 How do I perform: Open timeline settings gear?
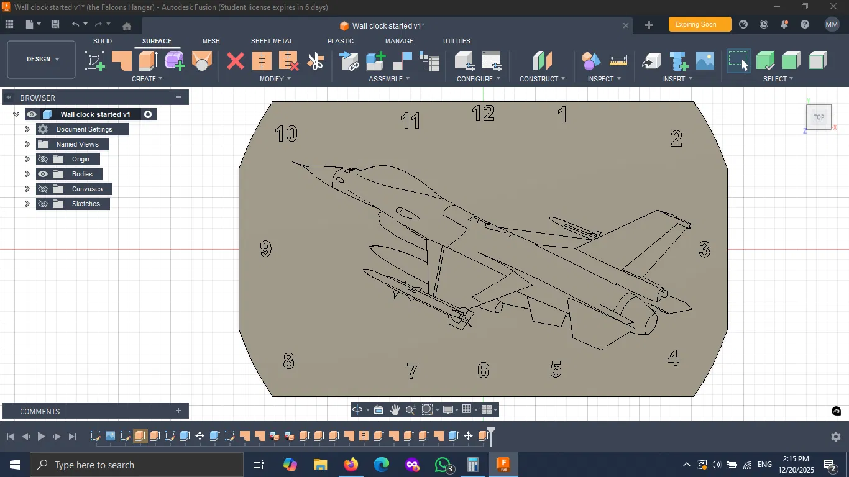click(x=836, y=437)
